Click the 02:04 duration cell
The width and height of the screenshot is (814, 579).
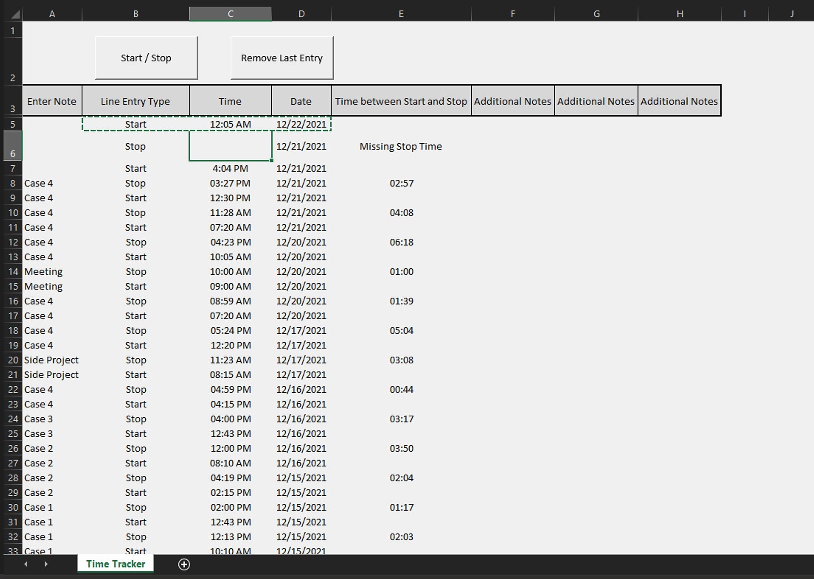pyautogui.click(x=401, y=478)
